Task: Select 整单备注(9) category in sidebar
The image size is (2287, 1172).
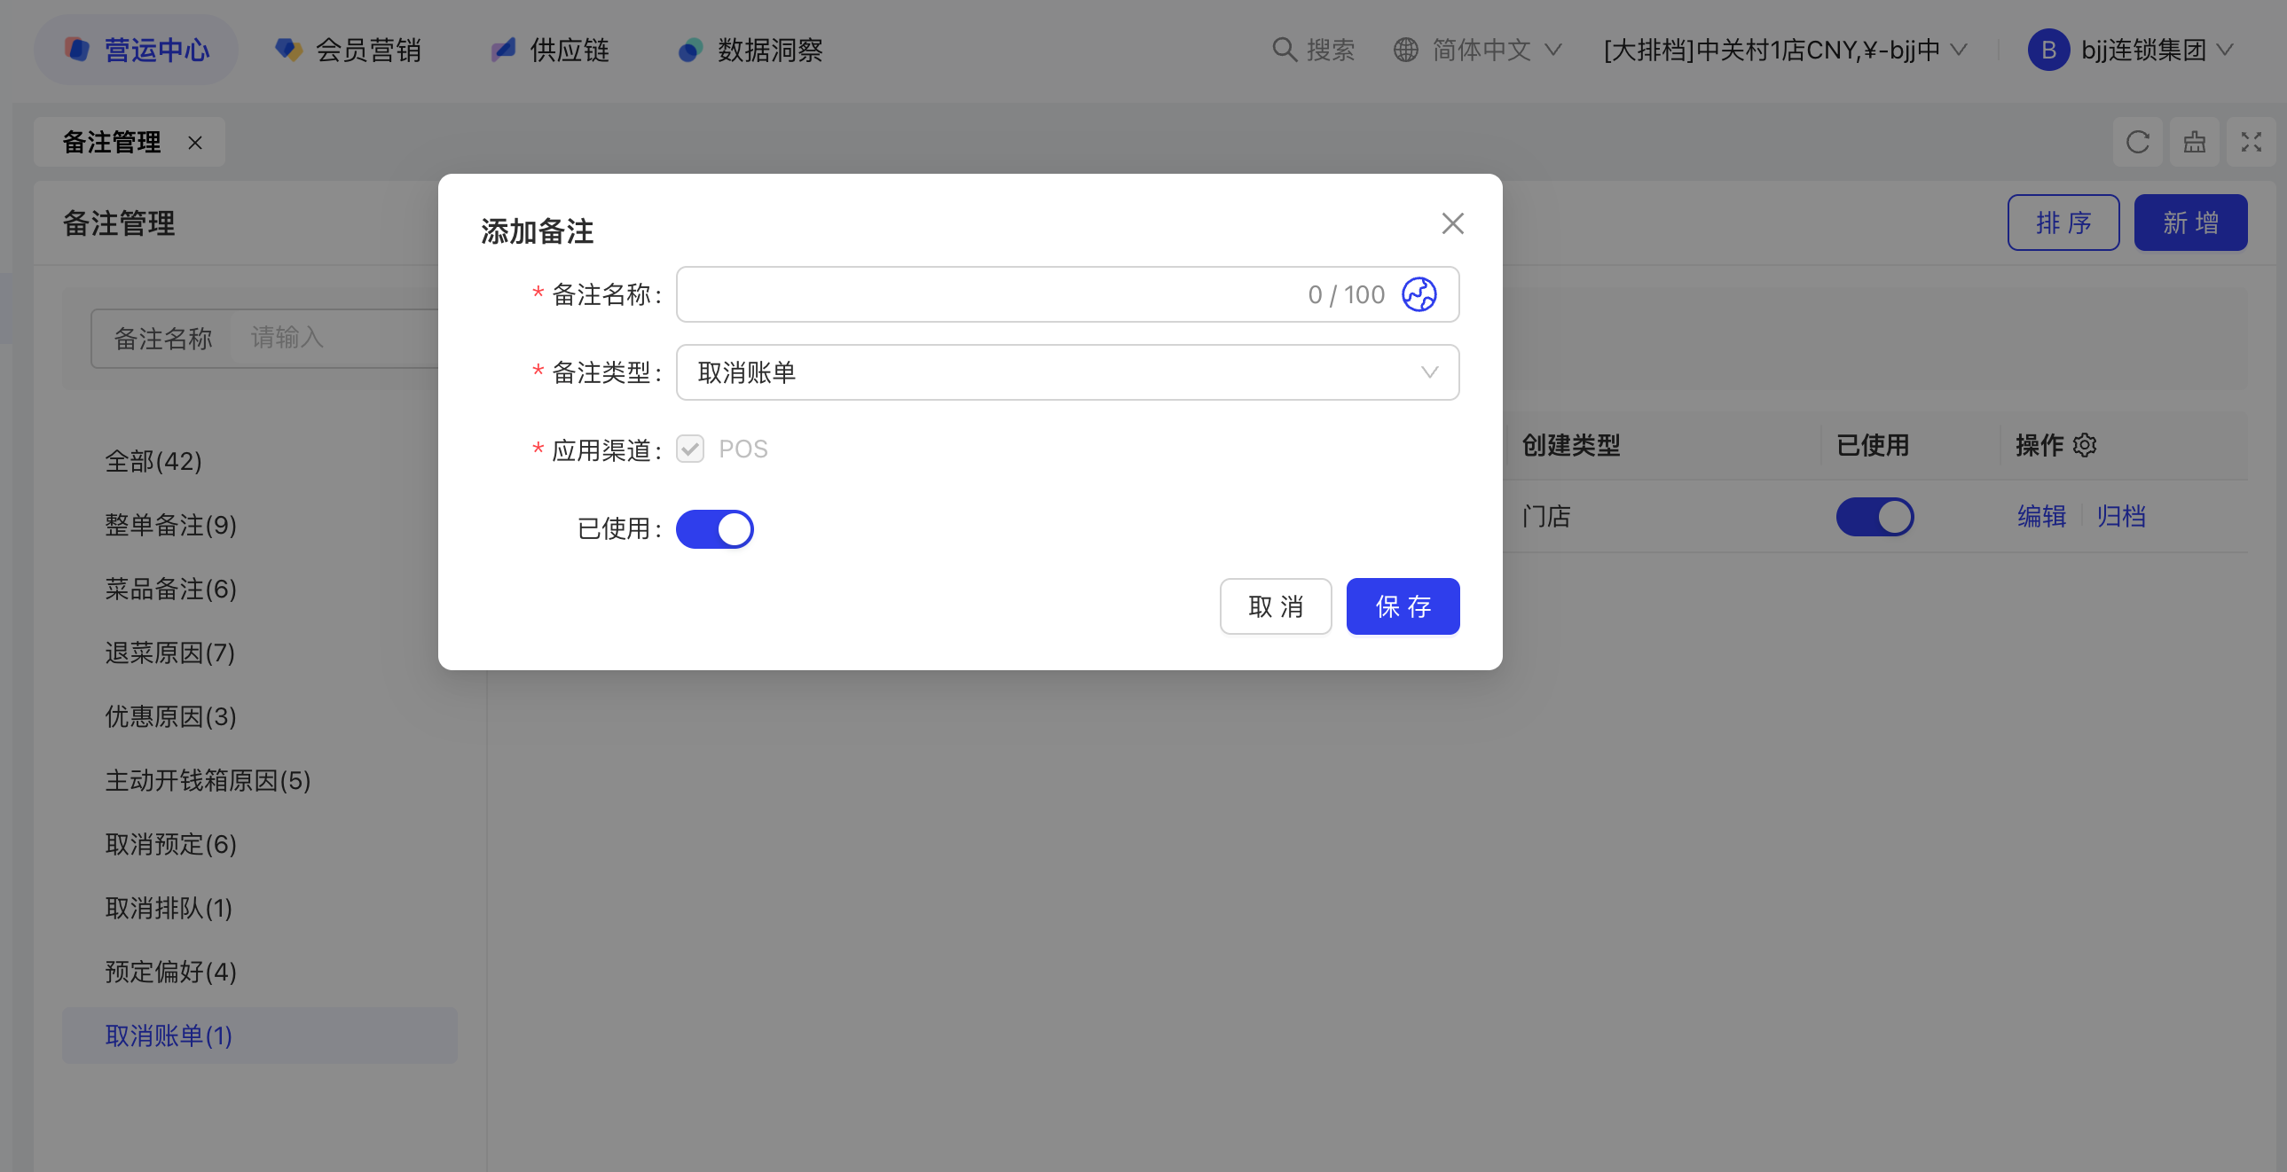Action: click(170, 525)
